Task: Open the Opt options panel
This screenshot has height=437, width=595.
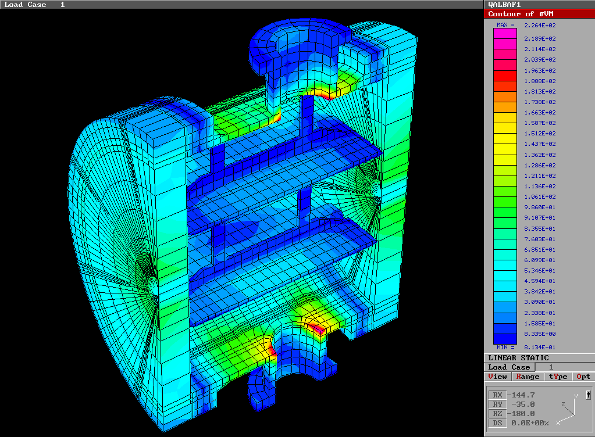Action: [583, 376]
